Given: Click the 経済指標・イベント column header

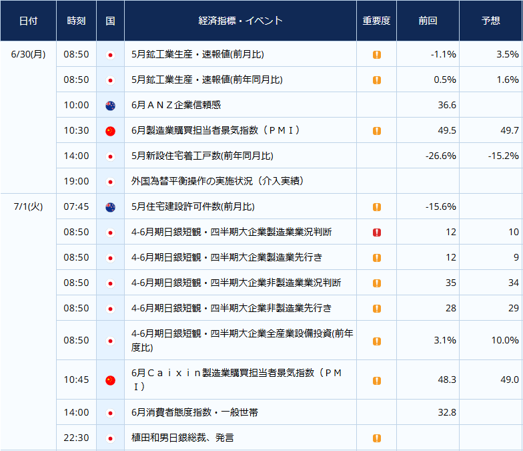Looking at the screenshot, I should click(240, 21).
